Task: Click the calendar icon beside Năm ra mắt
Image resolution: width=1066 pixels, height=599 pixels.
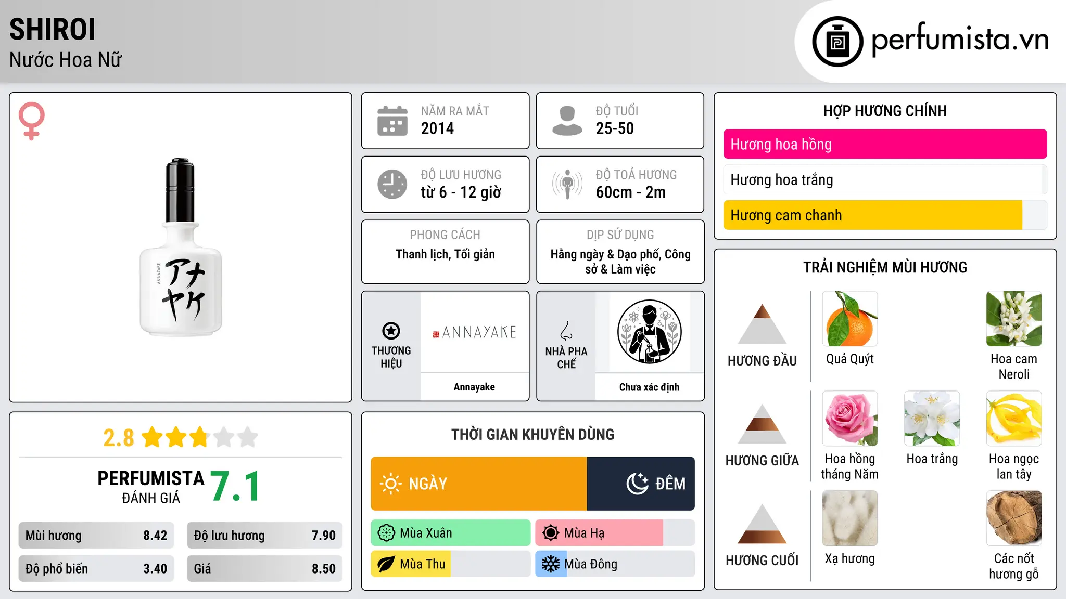Action: point(392,121)
